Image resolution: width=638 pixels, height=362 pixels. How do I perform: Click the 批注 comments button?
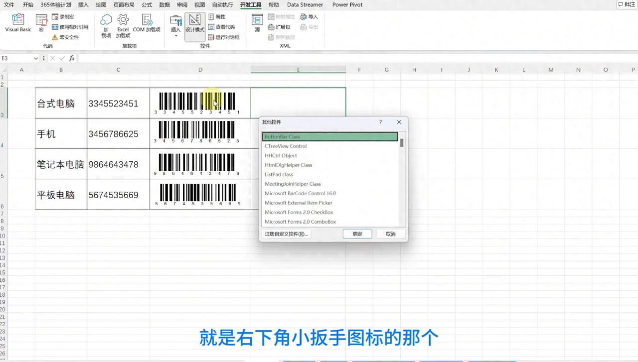click(627, 4)
